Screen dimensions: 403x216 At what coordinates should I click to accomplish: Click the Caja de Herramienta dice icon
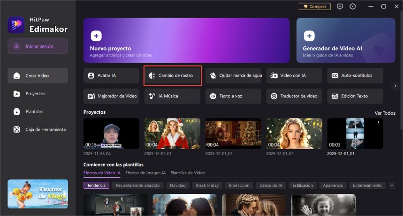17,129
